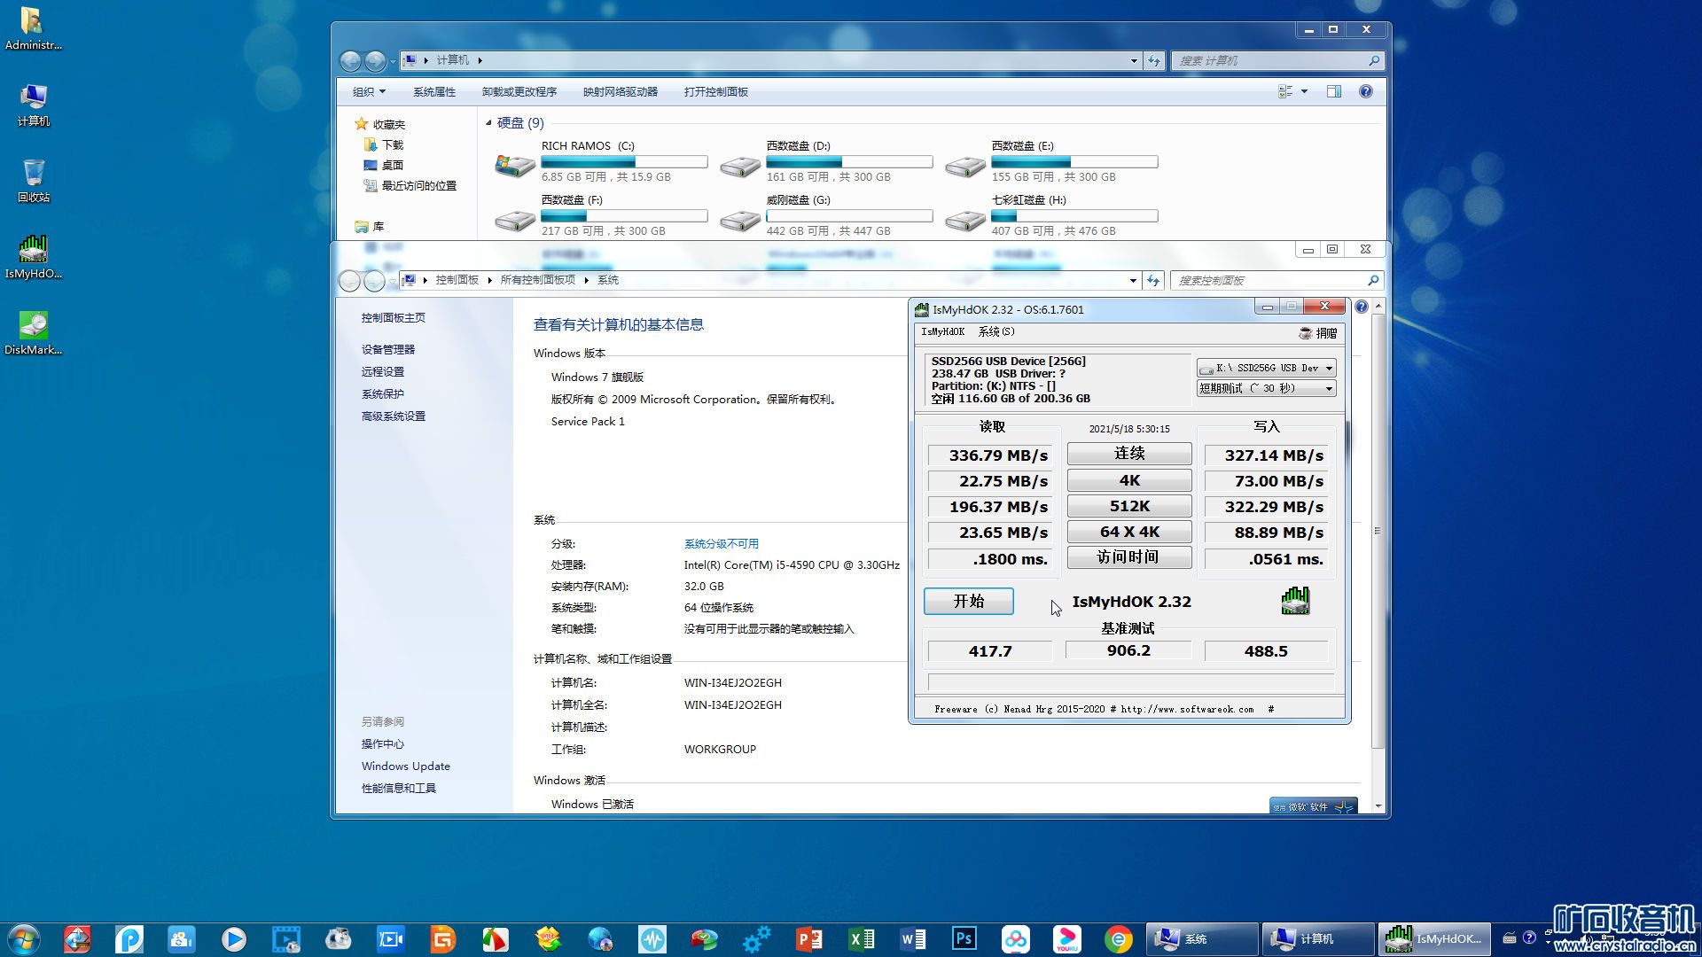The height and width of the screenshot is (957, 1702).
Task: Click the 访问时间 access time button
Action: (1129, 557)
